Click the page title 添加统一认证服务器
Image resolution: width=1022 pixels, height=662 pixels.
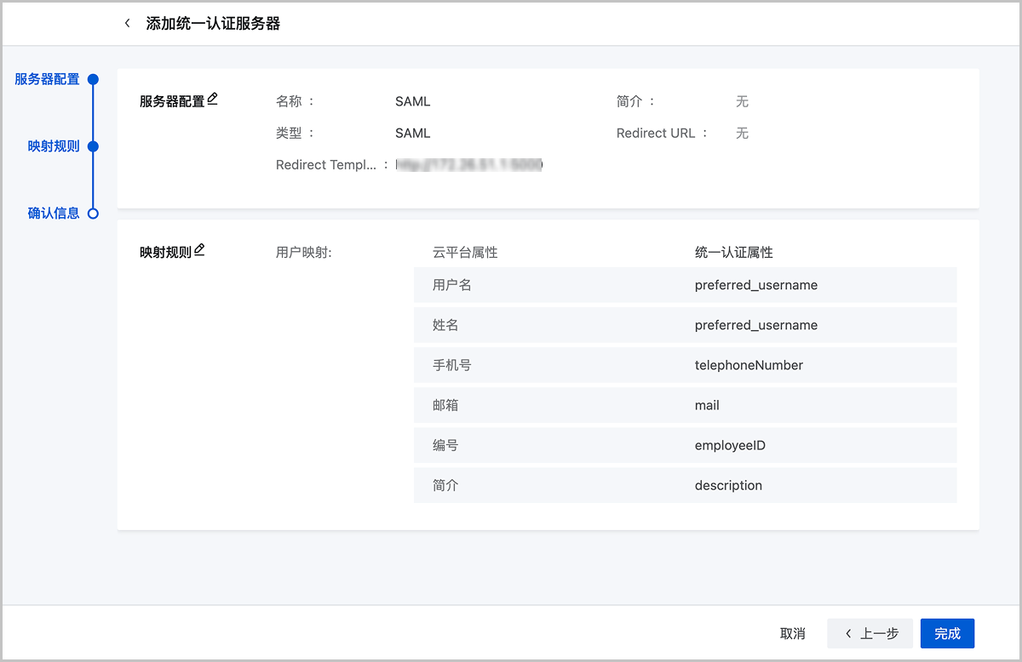pos(213,24)
